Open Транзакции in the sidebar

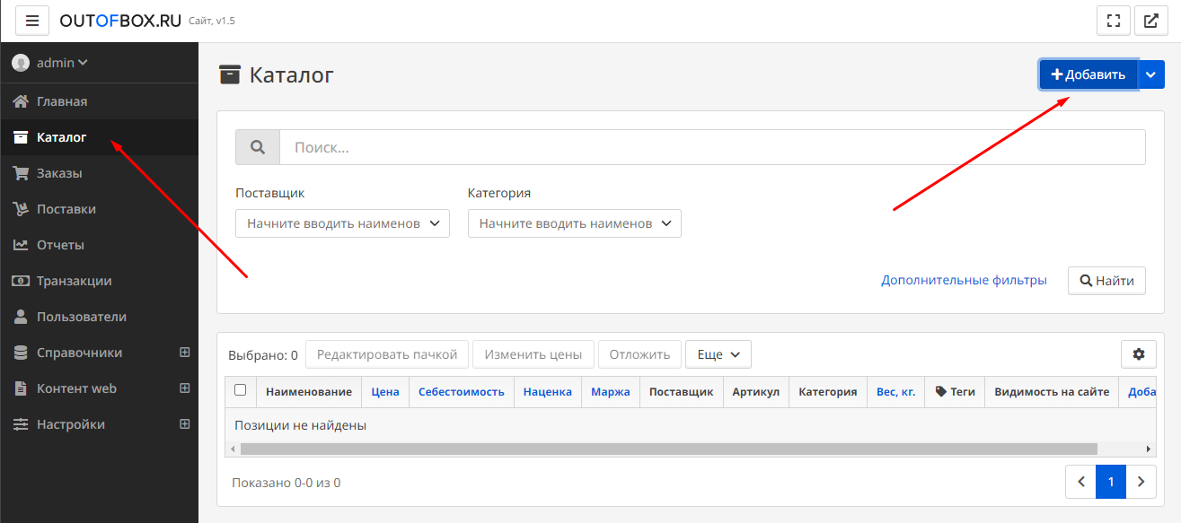[x=99, y=281]
